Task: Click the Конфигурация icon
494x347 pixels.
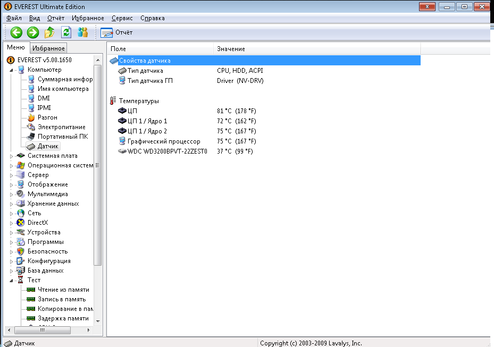Action: (21, 261)
